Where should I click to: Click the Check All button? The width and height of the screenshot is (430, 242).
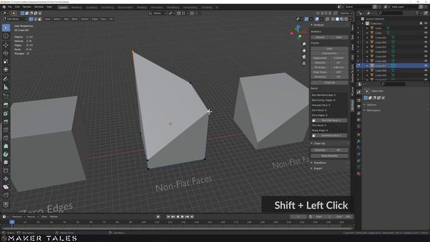(x=330, y=83)
